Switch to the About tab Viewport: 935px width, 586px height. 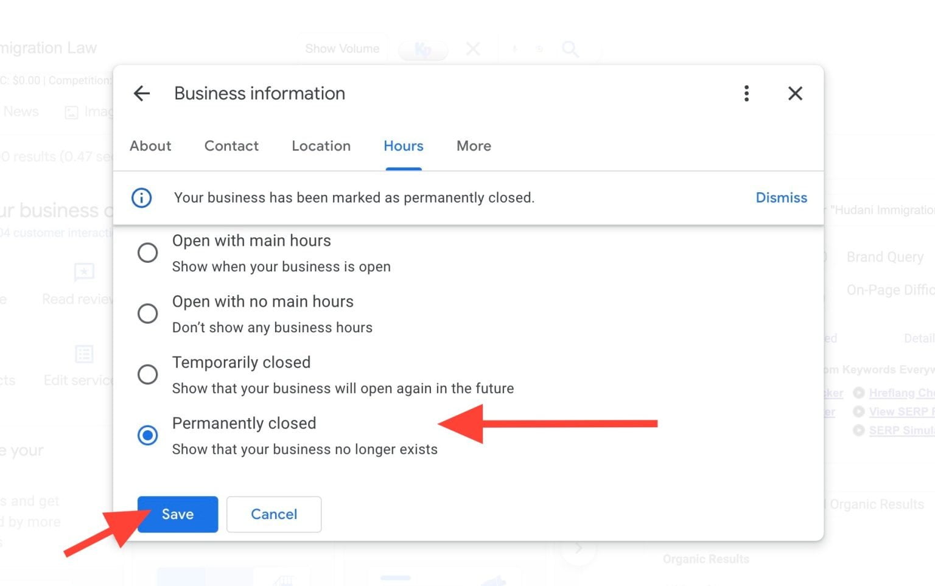click(150, 146)
